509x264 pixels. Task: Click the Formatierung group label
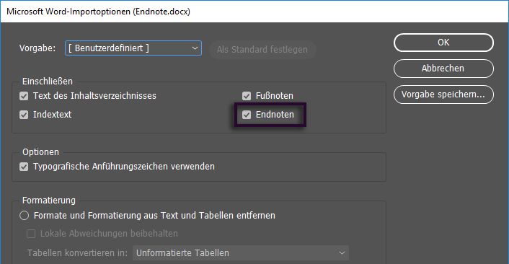coord(49,201)
